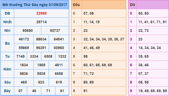169x96 pixels.
Task: Click Sáu prize number 623
Action: (x=41, y=82)
